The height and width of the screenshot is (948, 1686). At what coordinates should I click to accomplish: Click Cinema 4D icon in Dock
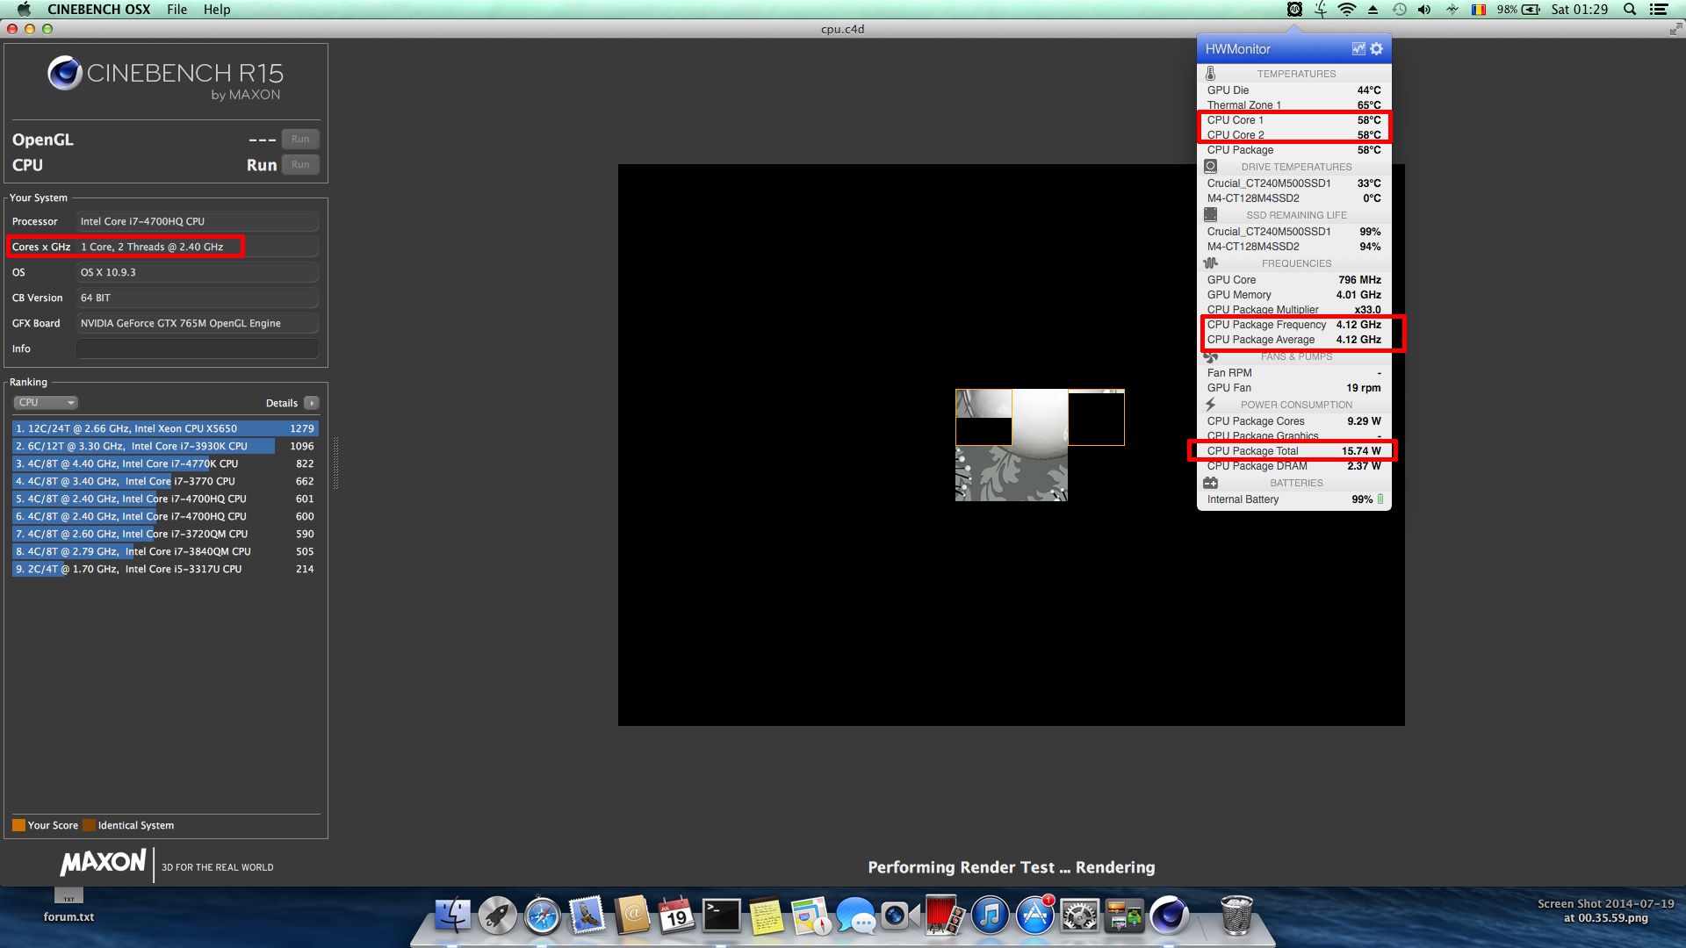point(1169,916)
